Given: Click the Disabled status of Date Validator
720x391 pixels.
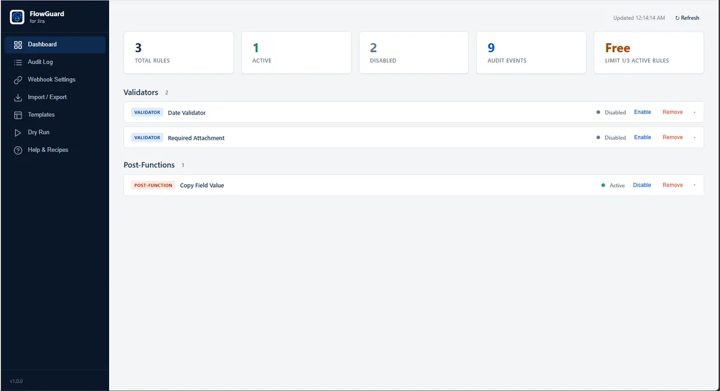Looking at the screenshot, I should click(611, 112).
